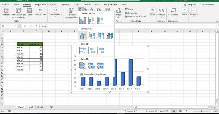Open the Mapa 3D tool

tap(118, 12)
